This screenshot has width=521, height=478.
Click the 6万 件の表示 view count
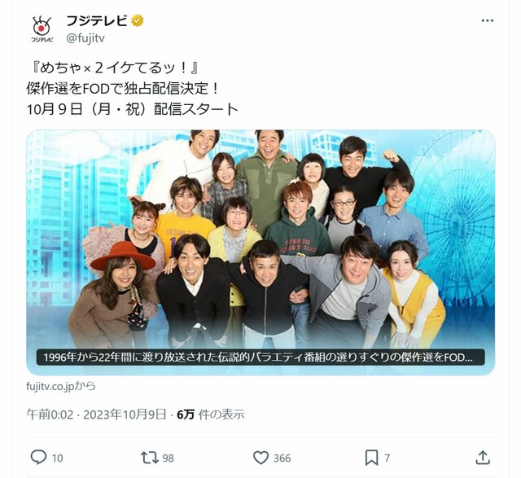click(x=211, y=414)
